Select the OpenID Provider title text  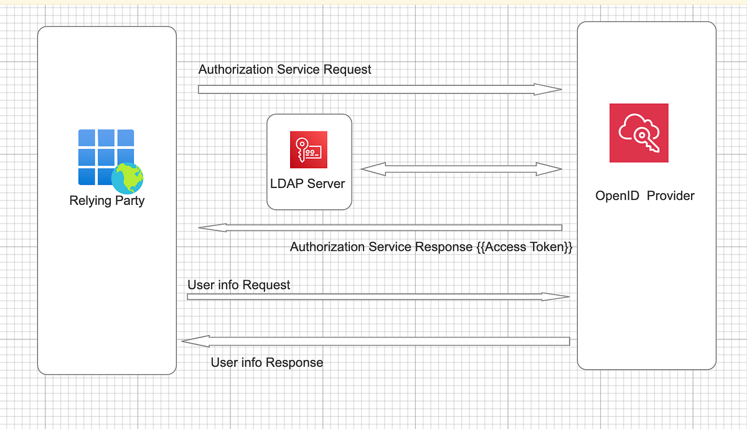coord(645,196)
